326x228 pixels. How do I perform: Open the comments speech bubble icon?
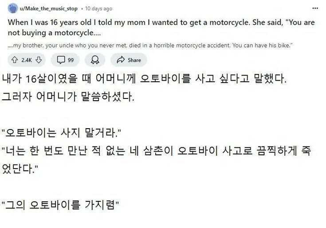[x=61, y=60]
